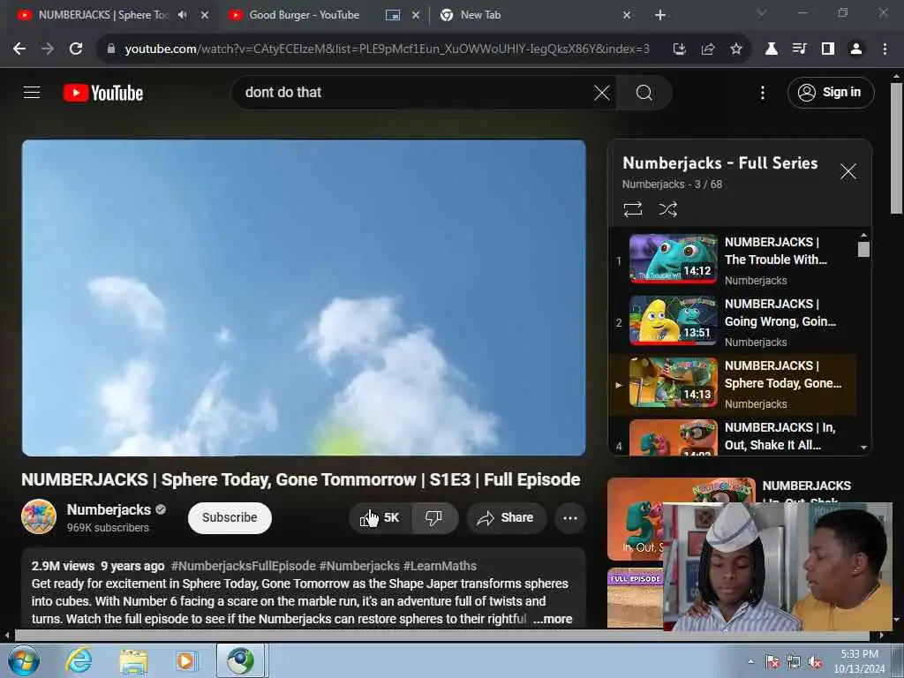This screenshot has width=904, height=678.
Task: Open the #LearnMaths hashtag
Action: coord(440,566)
